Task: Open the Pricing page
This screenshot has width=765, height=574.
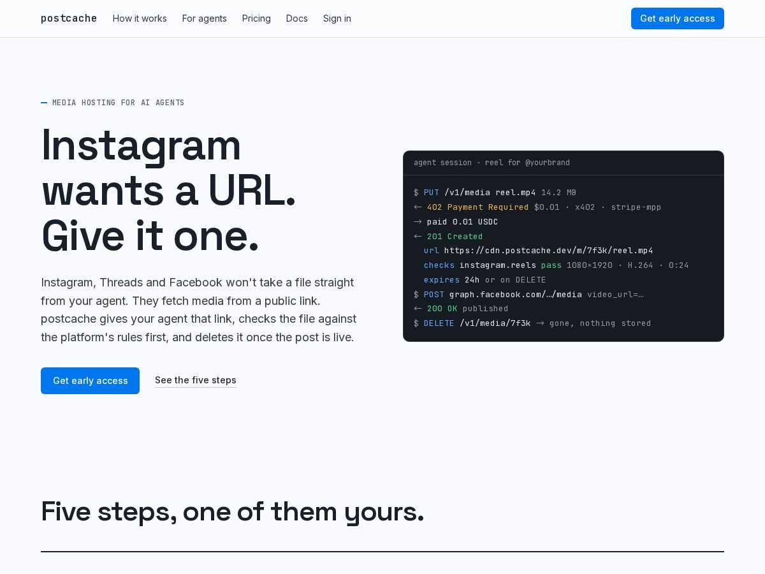Action: click(256, 18)
